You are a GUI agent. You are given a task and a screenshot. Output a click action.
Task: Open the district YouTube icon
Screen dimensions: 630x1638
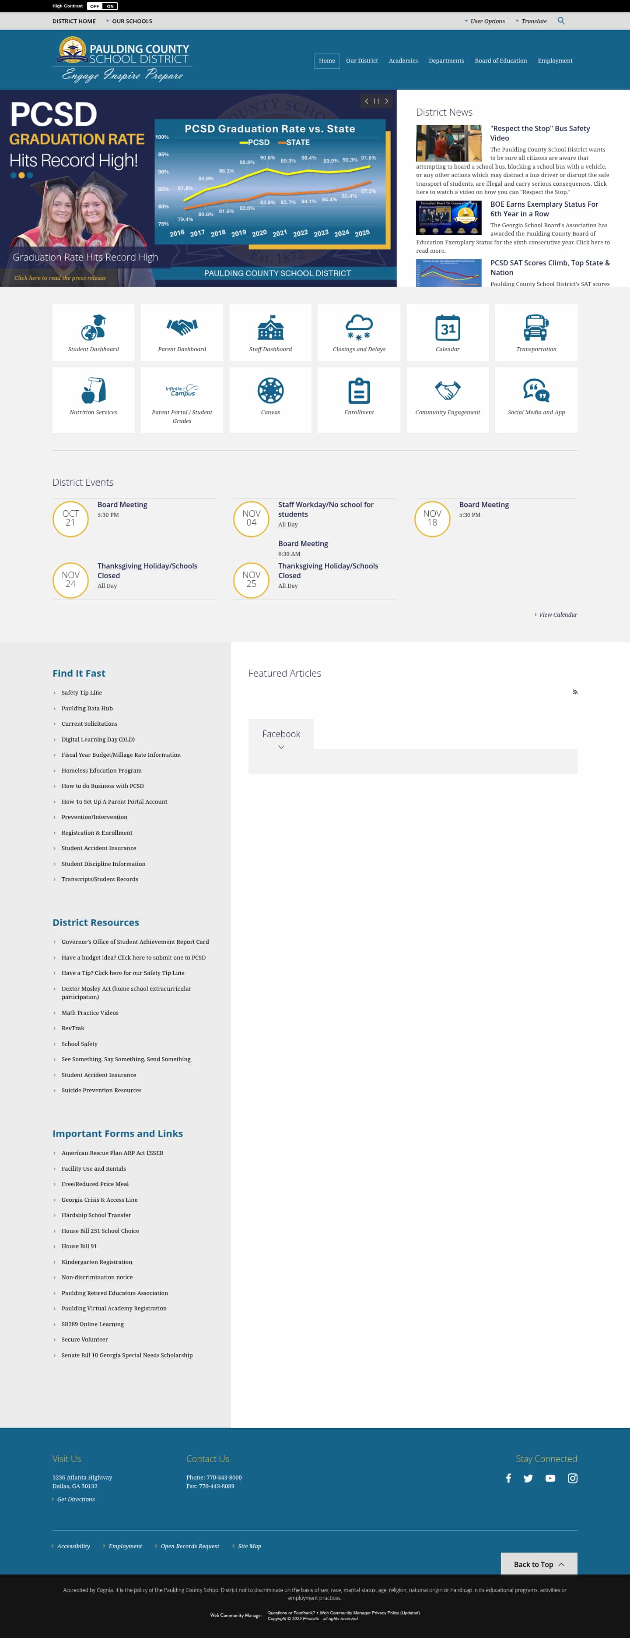(x=550, y=1478)
